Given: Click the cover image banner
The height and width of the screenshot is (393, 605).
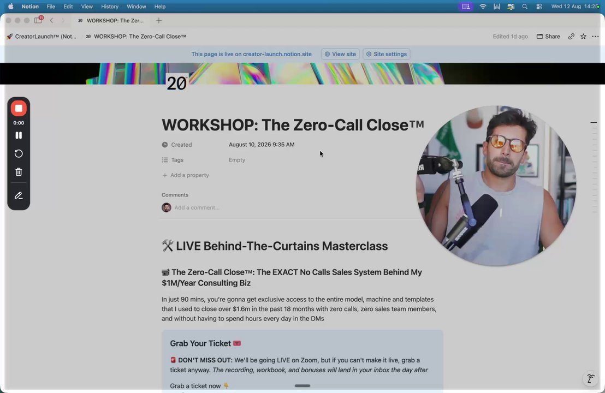Looking at the screenshot, I should coord(302,73).
